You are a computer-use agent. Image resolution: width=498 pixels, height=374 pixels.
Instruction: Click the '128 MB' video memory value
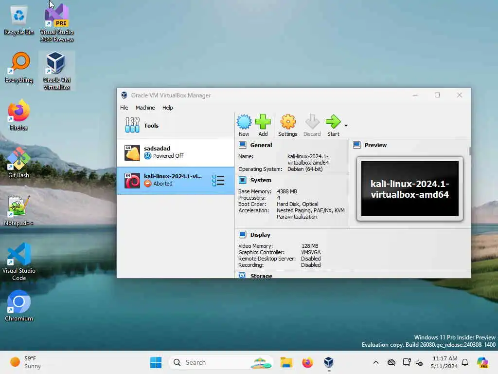[x=310, y=246]
